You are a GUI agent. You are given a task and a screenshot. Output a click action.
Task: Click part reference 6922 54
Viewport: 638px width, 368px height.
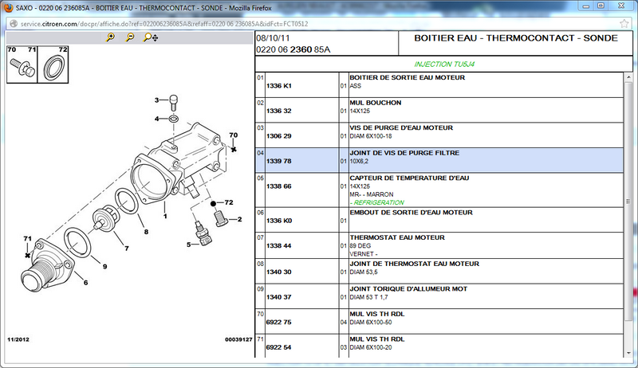tap(278, 347)
